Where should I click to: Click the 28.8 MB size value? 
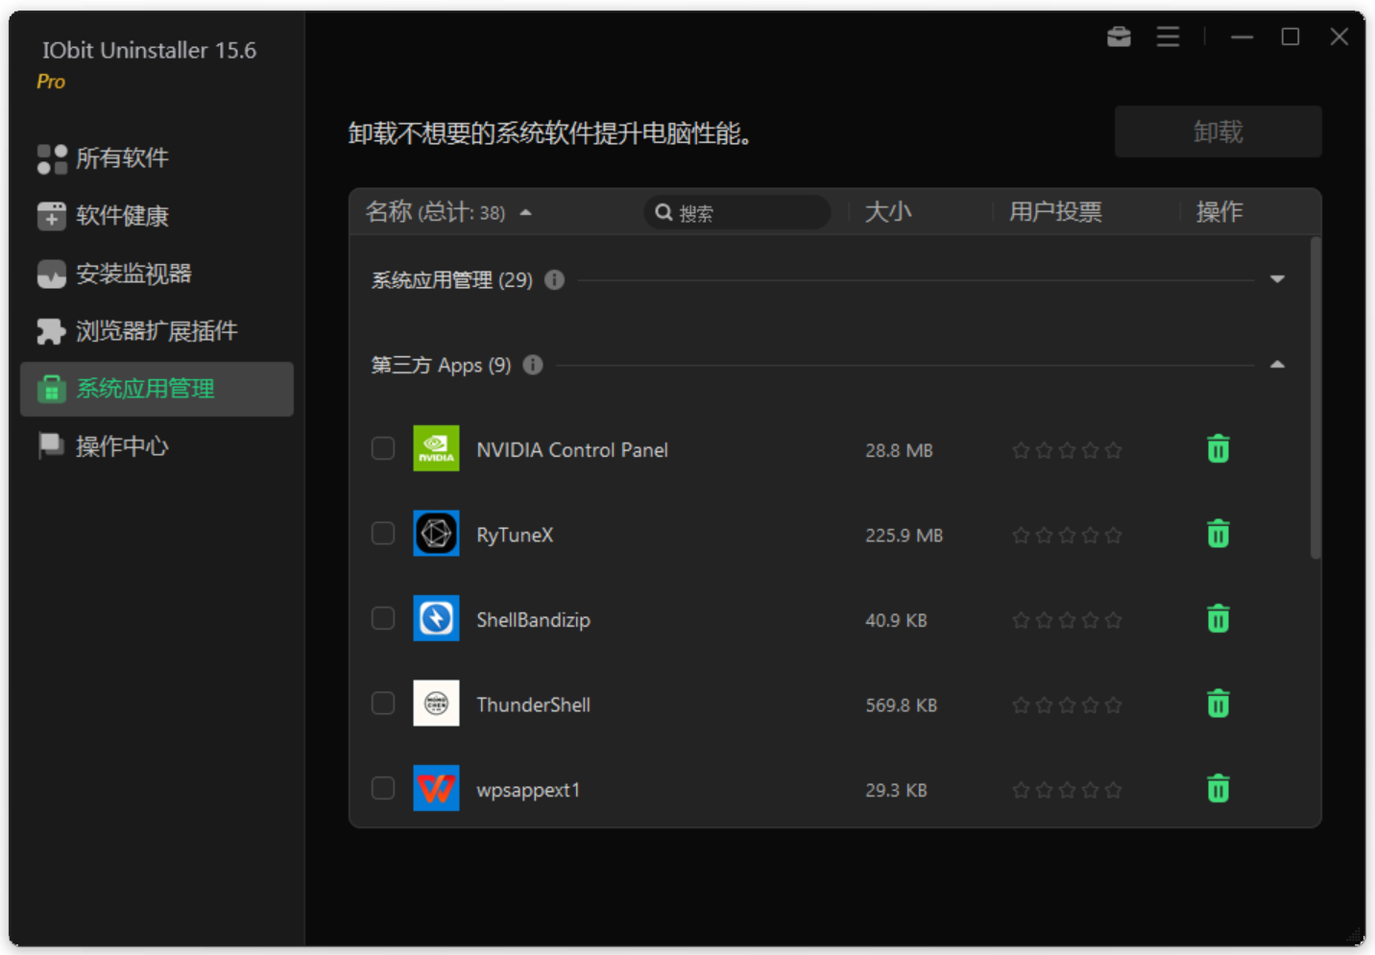coord(899,450)
